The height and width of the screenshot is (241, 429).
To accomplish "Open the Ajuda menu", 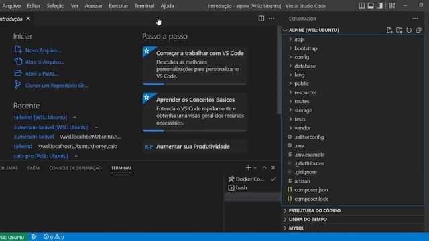I will [x=167, y=6].
